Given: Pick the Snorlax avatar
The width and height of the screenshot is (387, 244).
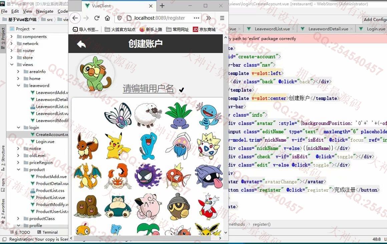Looking at the screenshot, I should click(118, 207).
